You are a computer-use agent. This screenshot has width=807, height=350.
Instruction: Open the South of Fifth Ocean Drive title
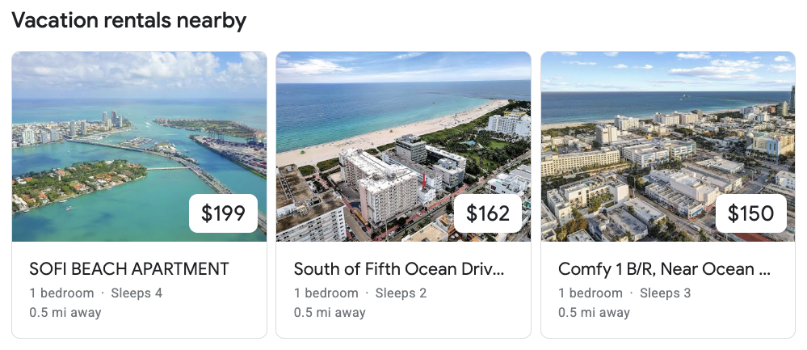coord(400,269)
